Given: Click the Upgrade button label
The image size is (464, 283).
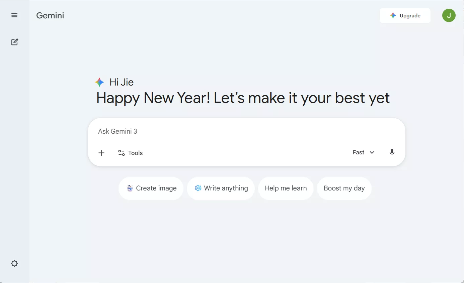Looking at the screenshot, I should (x=410, y=16).
